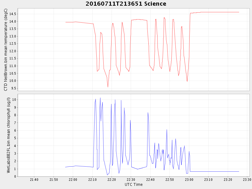Image resolution: width=252 pixels, height=189 pixels.
Task: Click the UTC Time axis label
Action: tap(133, 185)
